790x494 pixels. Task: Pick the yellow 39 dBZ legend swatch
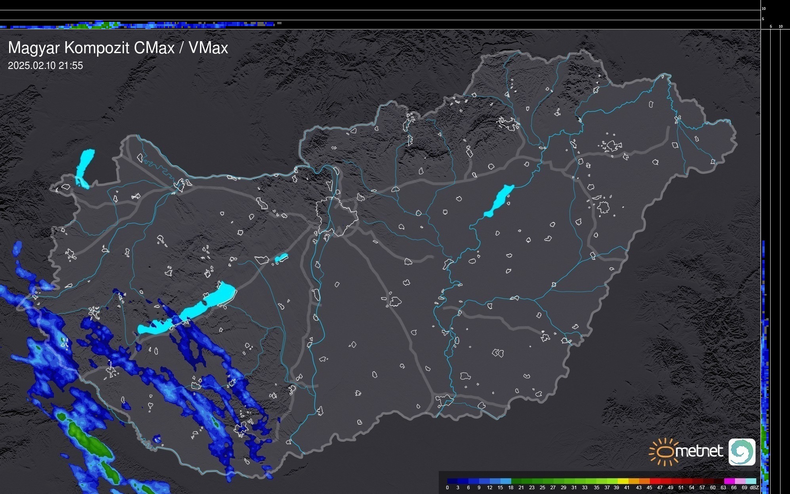click(623, 481)
